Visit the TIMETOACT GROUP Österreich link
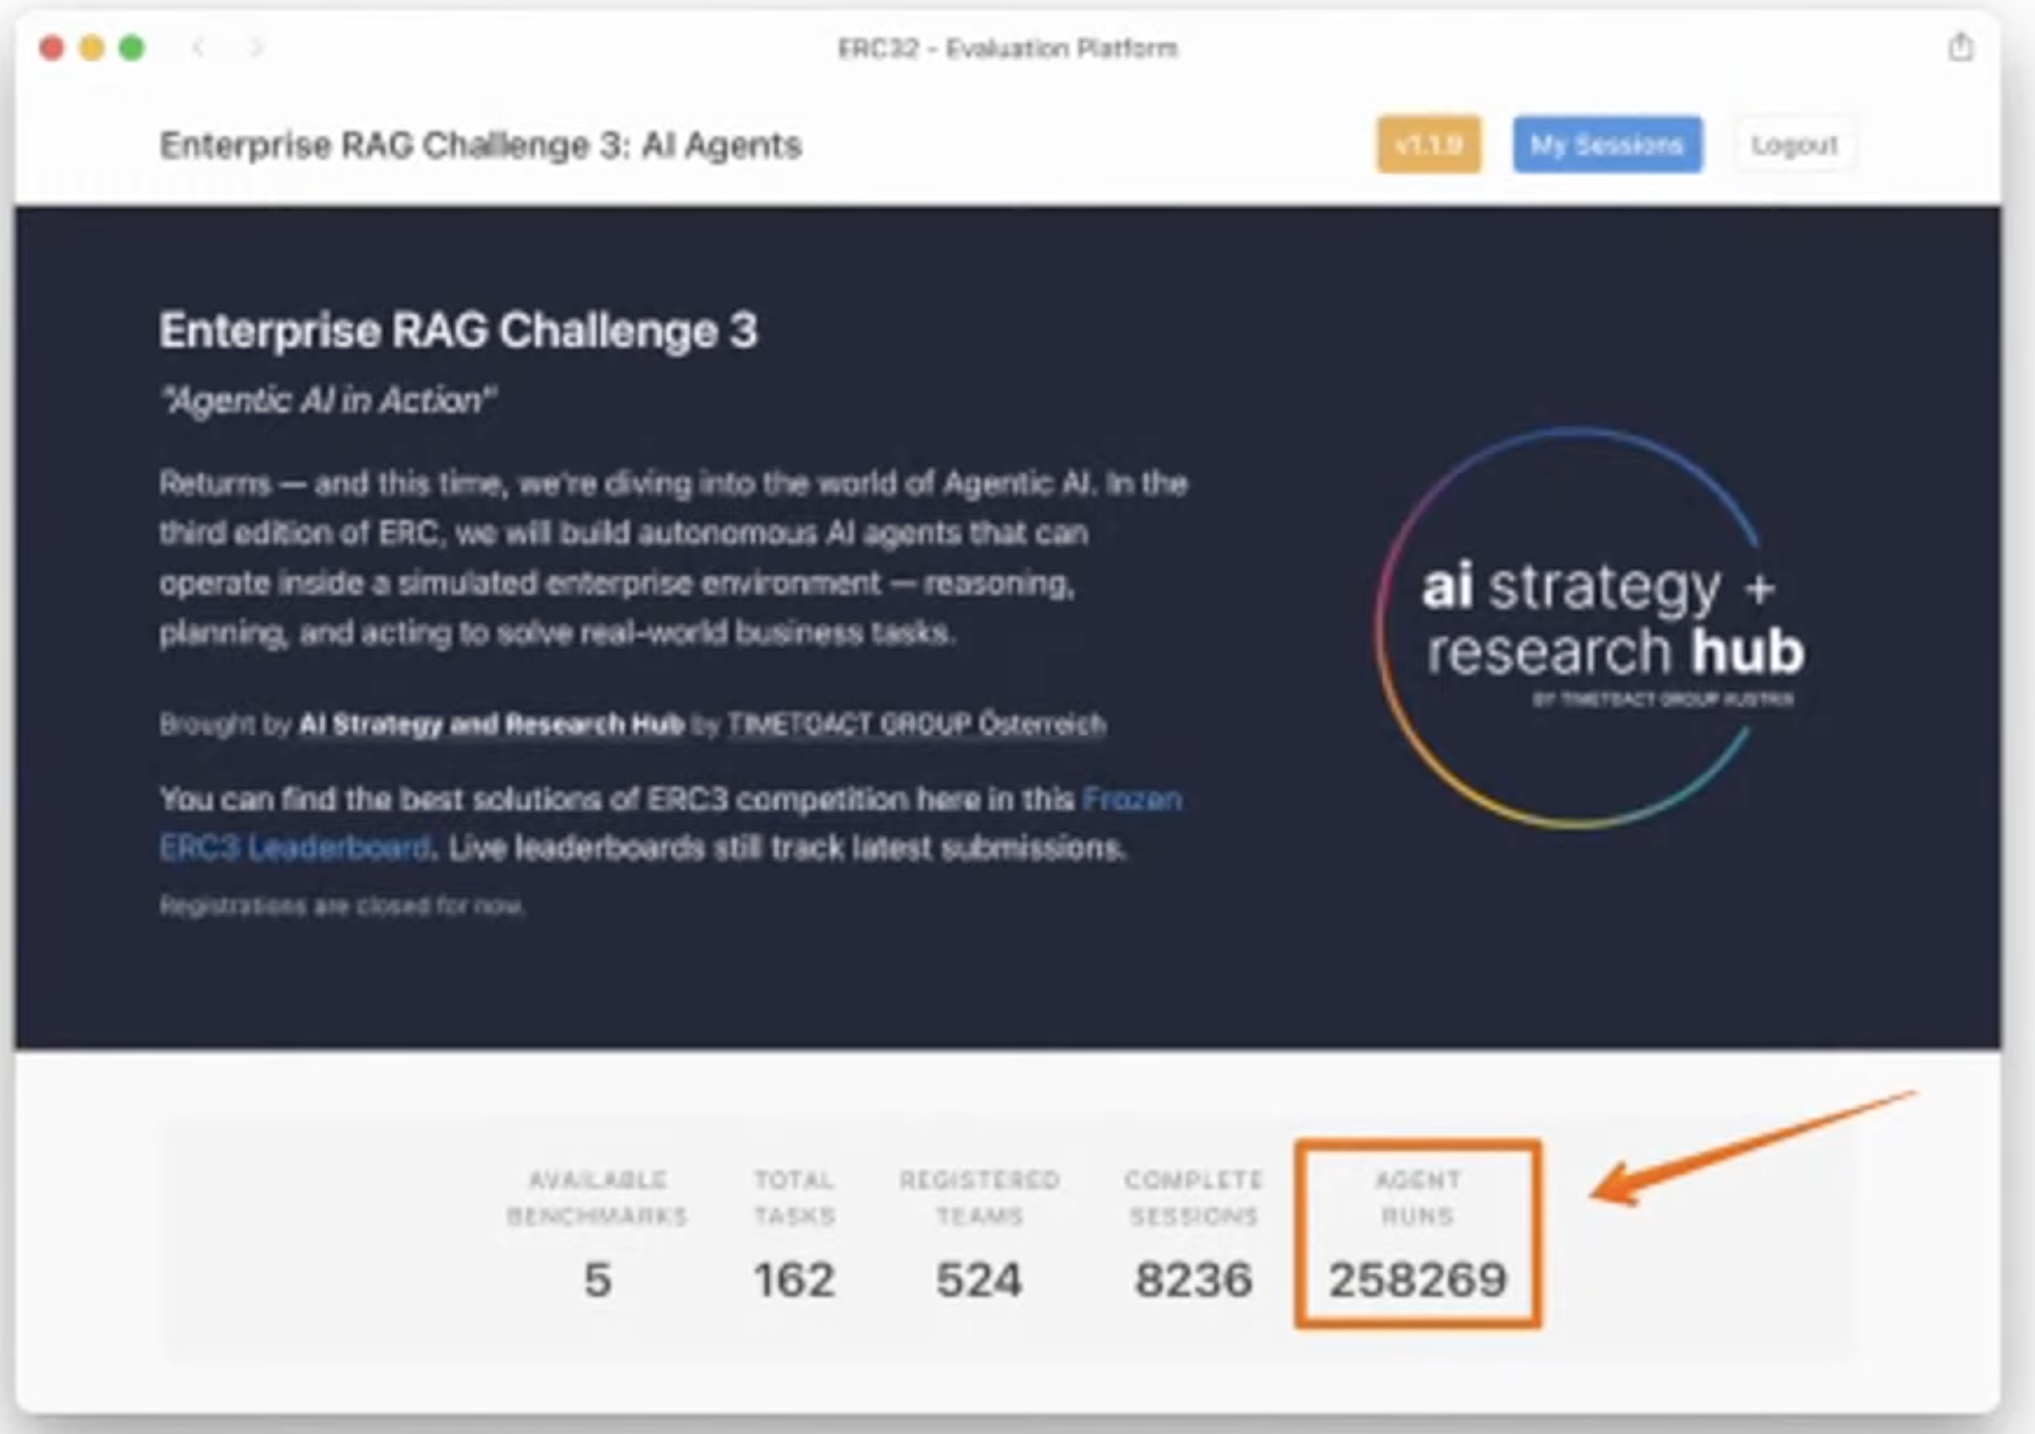2035x1434 pixels. 915,724
